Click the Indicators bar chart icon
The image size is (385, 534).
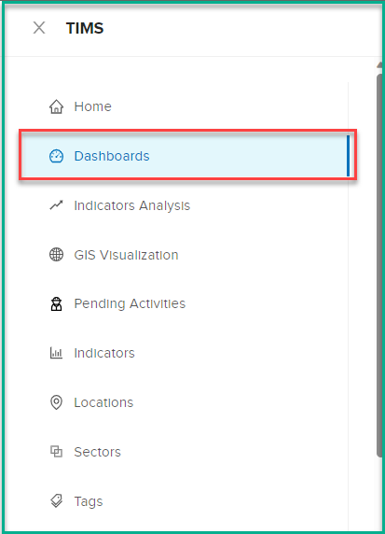click(56, 353)
